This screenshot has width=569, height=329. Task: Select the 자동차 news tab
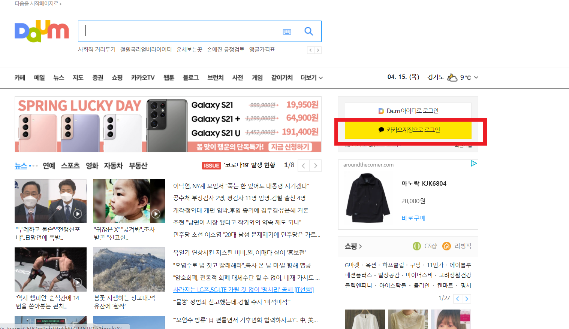pyautogui.click(x=113, y=165)
